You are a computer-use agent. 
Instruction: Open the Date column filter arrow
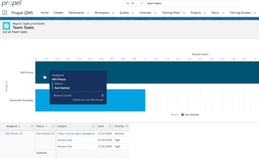[x=110, y=126]
